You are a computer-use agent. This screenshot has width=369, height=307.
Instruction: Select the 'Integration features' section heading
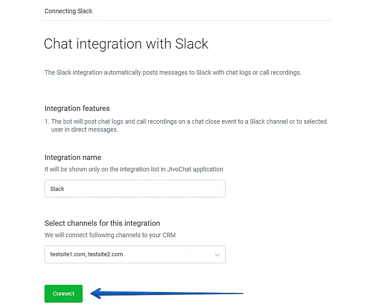coord(77,108)
